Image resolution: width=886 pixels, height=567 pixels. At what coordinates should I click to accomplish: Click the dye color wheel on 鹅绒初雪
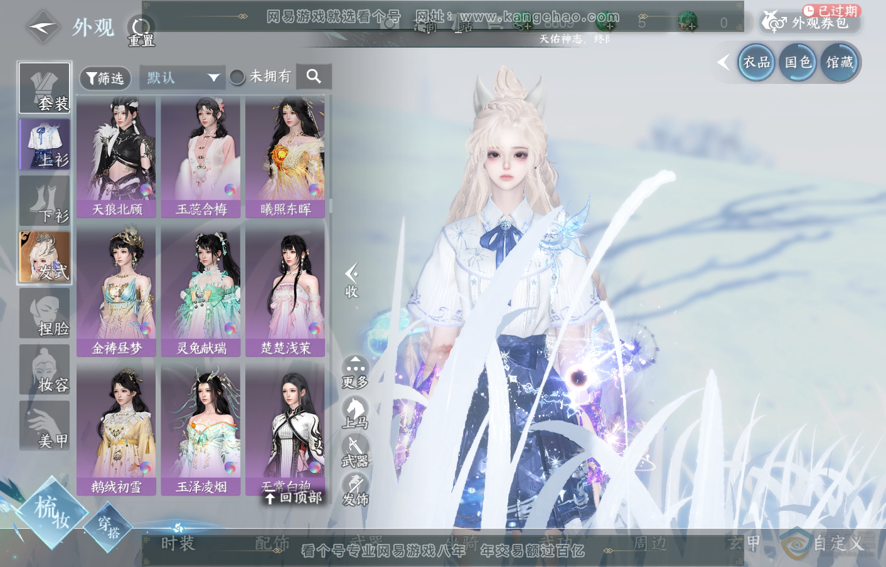146,467
